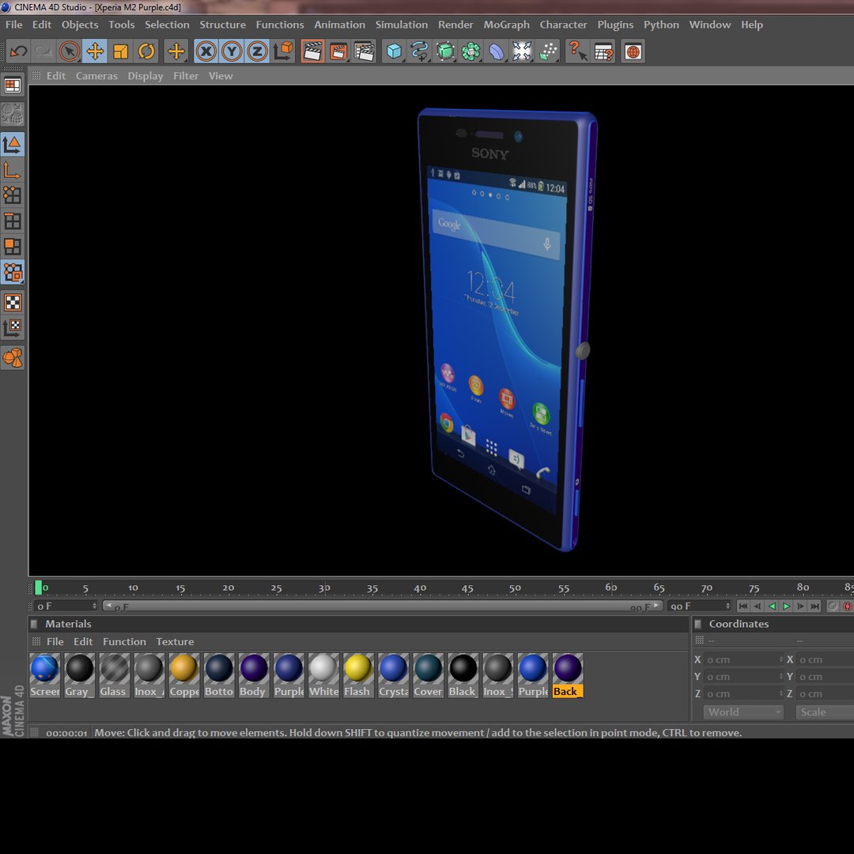Open the Materials panel Texture menu

pos(175,641)
